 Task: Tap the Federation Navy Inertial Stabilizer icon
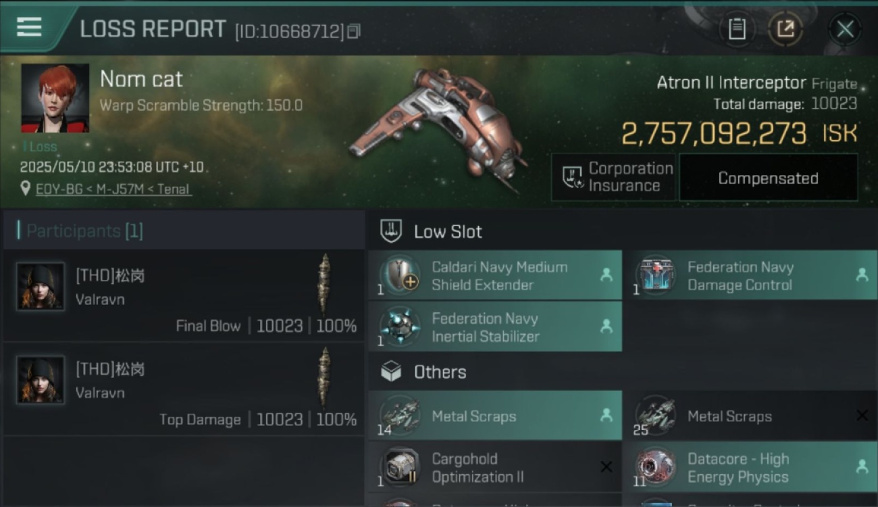pyautogui.click(x=400, y=327)
